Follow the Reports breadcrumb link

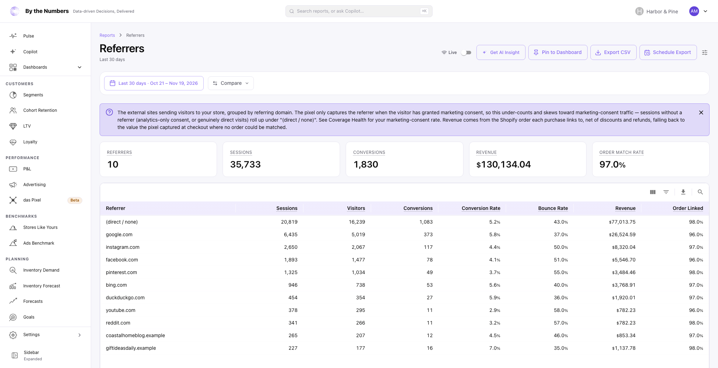click(x=107, y=35)
